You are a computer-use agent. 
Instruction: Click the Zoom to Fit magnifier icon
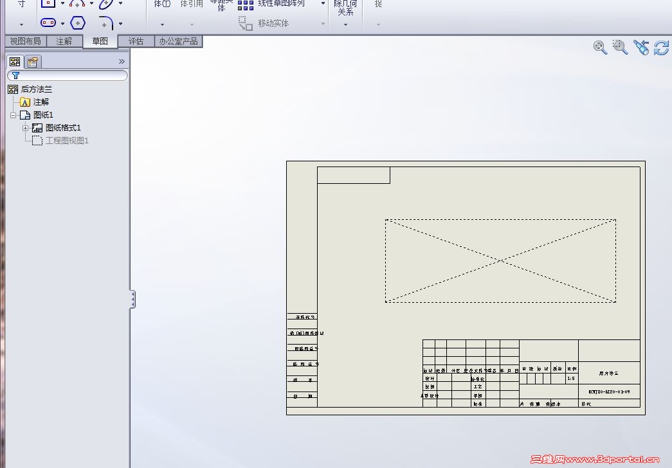pos(600,47)
